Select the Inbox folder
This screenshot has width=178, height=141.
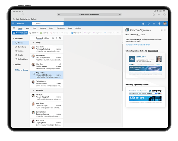(20, 43)
